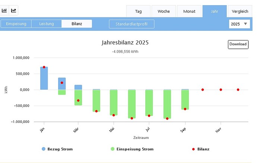
Task: Select the Bilanz view
Action: tap(77, 24)
